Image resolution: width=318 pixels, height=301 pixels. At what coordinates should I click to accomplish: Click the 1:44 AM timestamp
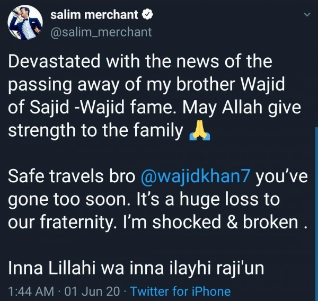coord(31,291)
